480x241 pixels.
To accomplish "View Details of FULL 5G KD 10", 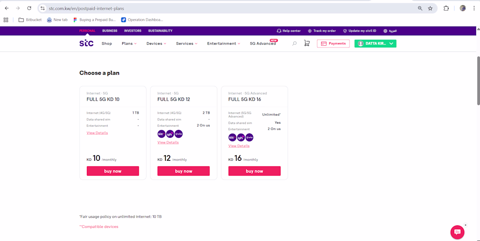I will [x=97, y=133].
